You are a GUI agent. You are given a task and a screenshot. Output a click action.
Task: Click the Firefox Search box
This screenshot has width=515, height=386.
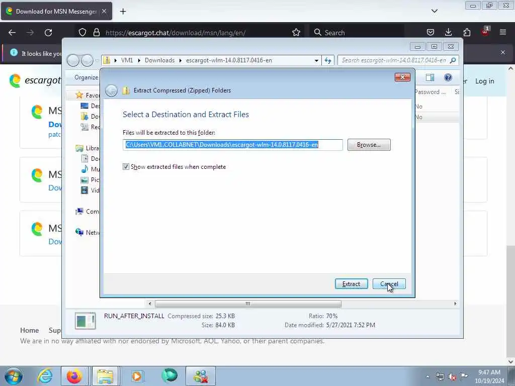357,33
